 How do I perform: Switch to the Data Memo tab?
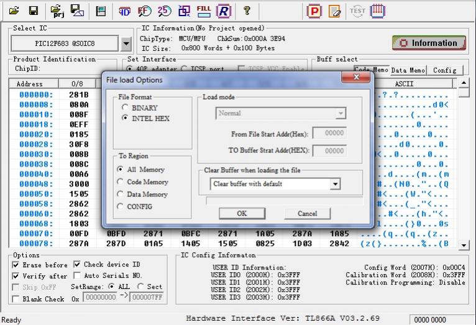point(408,70)
